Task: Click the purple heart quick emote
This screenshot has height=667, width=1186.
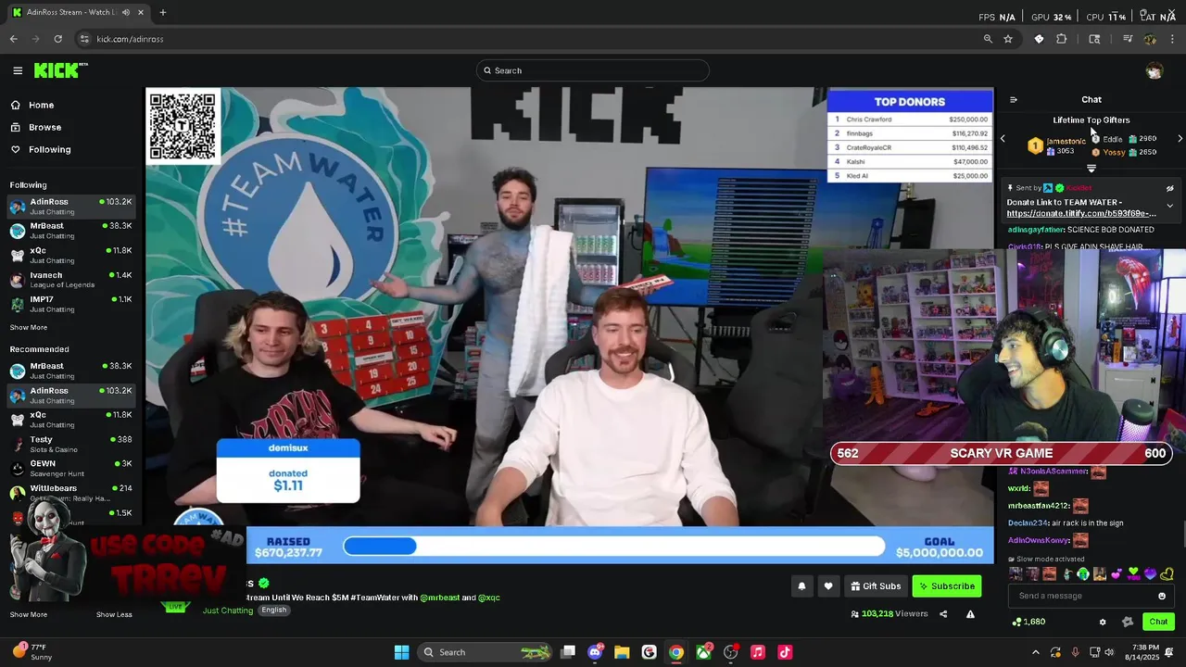Action: coord(1150,574)
